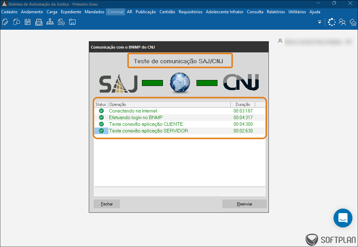Click the SAJ logo in dialog

click(x=119, y=84)
